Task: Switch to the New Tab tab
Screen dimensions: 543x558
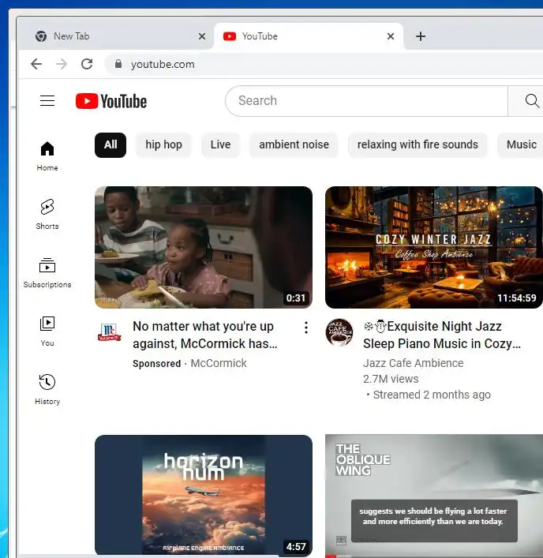Action: pos(116,36)
